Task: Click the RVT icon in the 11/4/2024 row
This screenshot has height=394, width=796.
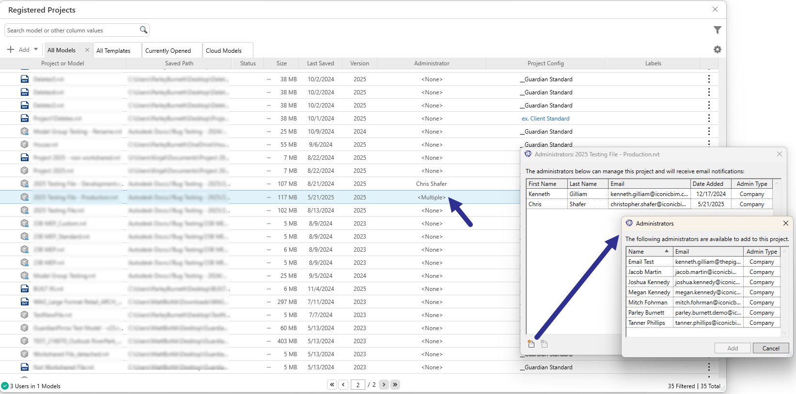Action: (25, 288)
